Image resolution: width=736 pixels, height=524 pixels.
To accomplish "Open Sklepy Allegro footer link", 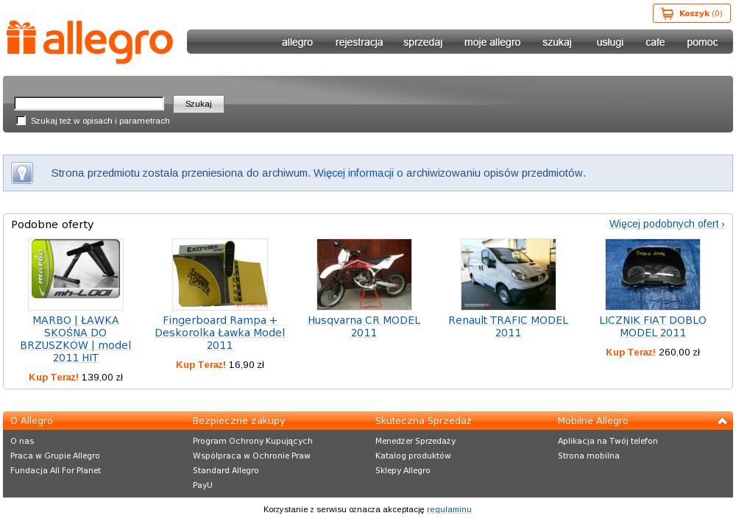I will [403, 470].
